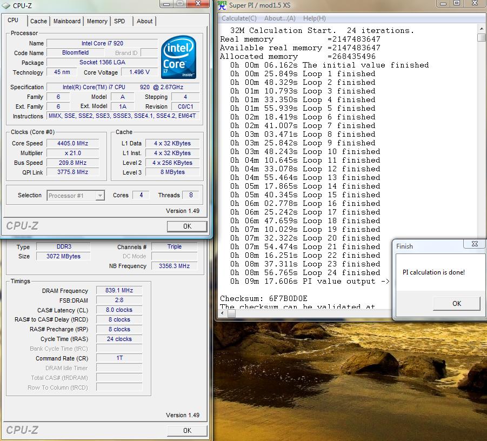Click the Checksum: 6F7B0D0E line

click(x=263, y=298)
